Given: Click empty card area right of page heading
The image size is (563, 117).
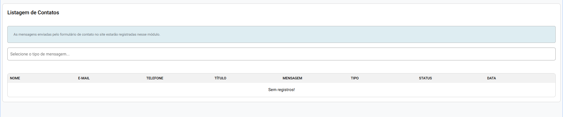Looking at the screenshot, I should click(293, 13).
